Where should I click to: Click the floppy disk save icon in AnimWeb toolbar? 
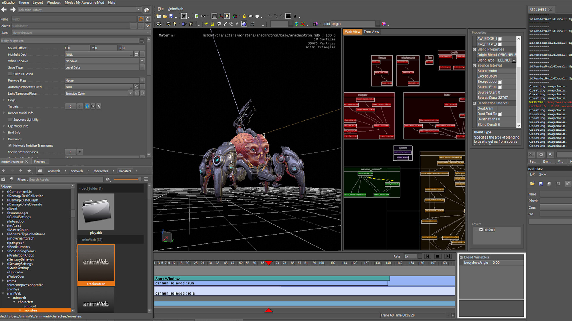(x=171, y=16)
